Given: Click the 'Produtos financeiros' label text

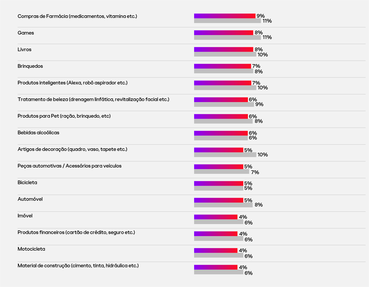Looking at the screenshot, I should coord(76,232).
